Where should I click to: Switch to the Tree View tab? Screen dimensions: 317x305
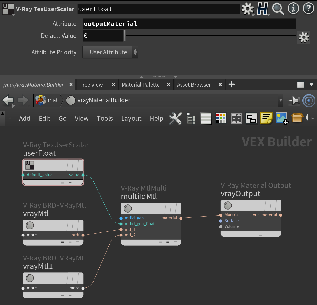[x=91, y=85]
